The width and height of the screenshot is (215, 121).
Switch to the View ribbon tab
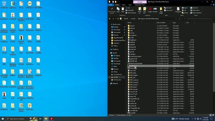[x=130, y=5]
